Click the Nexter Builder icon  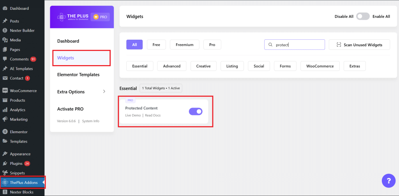[5, 30]
